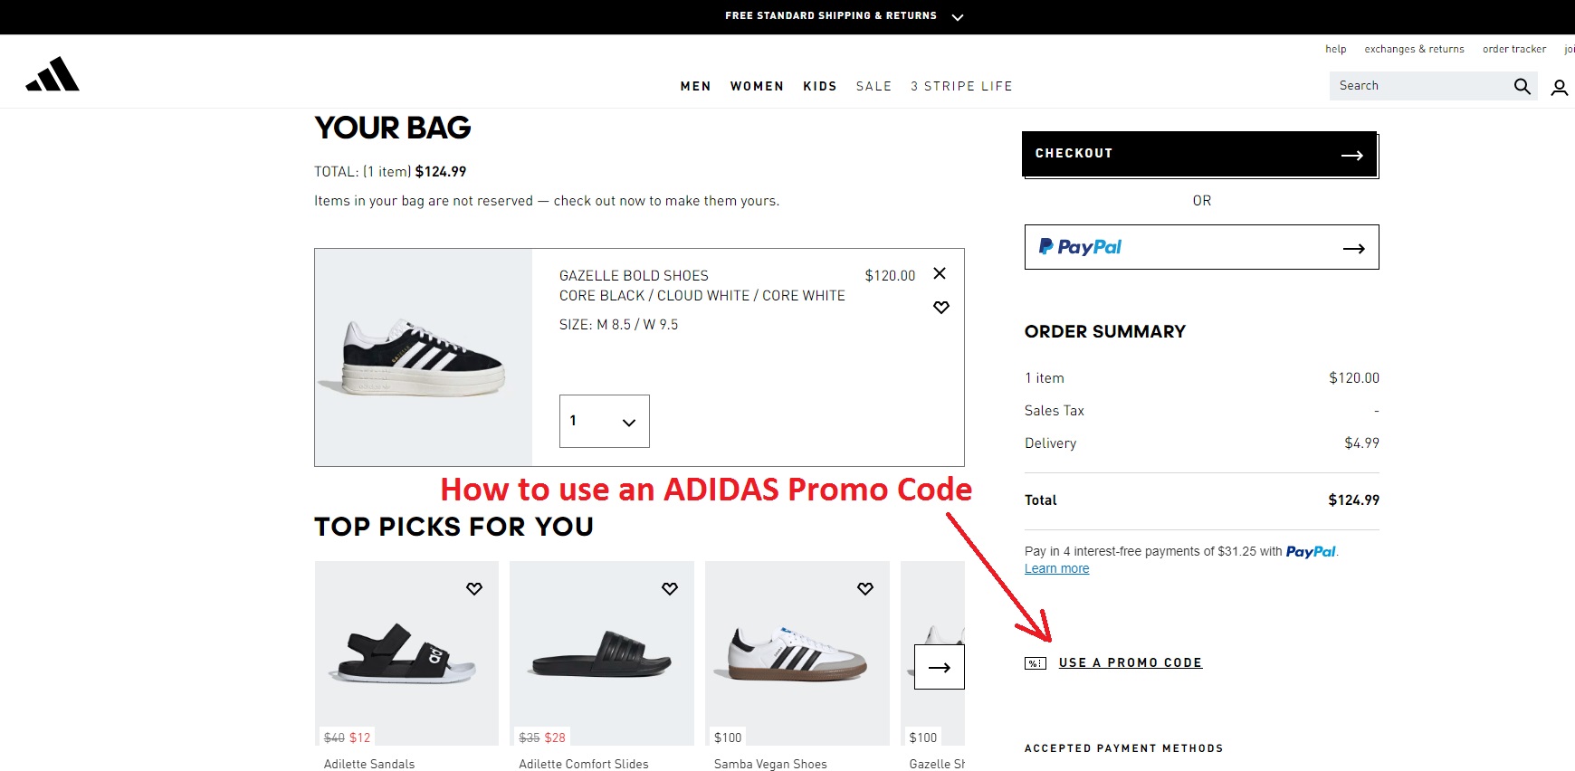Expand quantity selector for Gazelle shoes
The image size is (1575, 771).
(626, 421)
